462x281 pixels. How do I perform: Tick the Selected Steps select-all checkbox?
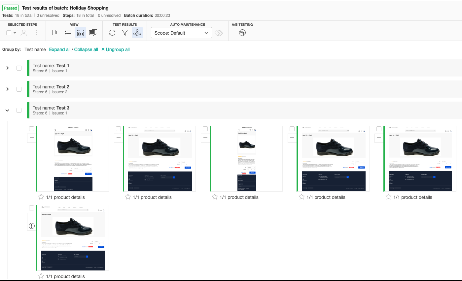point(9,33)
